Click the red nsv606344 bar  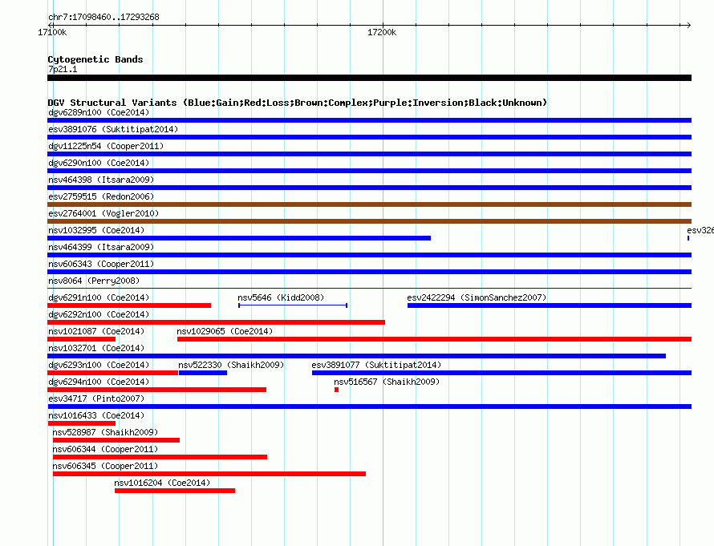(x=160, y=457)
